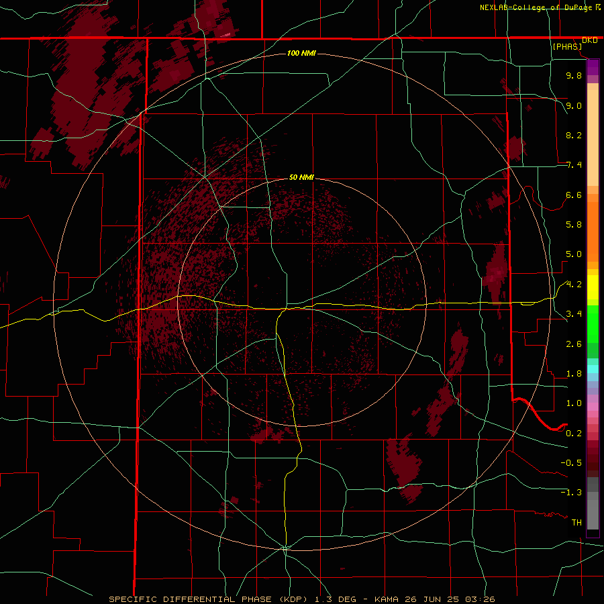
Task: Click the 1.8 scale label
Action: tap(574, 374)
